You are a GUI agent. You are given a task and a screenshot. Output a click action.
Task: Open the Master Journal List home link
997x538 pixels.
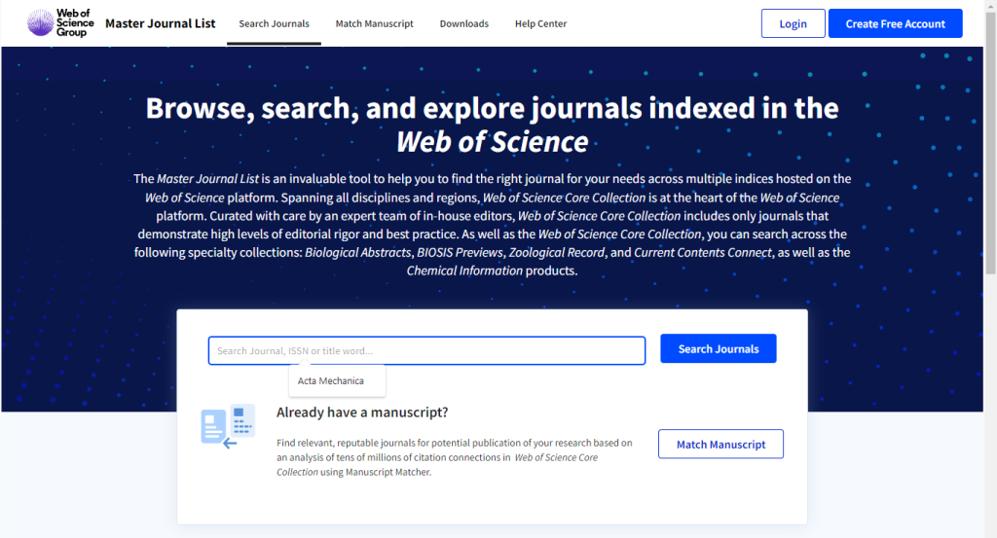tap(161, 23)
